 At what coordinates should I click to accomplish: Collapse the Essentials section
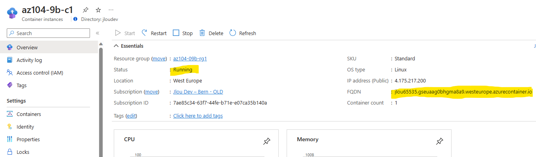[x=129, y=46]
